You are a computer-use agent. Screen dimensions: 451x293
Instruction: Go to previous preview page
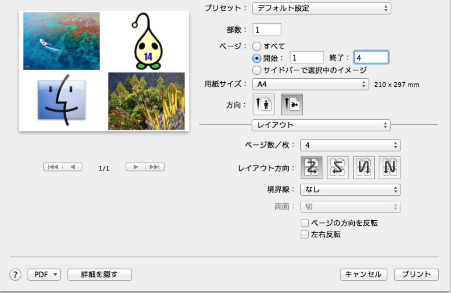click(x=72, y=167)
